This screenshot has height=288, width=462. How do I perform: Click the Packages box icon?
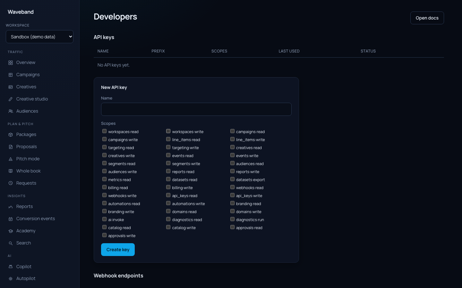tap(11, 135)
